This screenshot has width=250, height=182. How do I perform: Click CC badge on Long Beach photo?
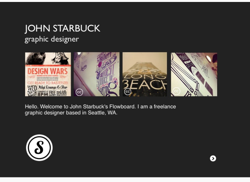[128, 91]
